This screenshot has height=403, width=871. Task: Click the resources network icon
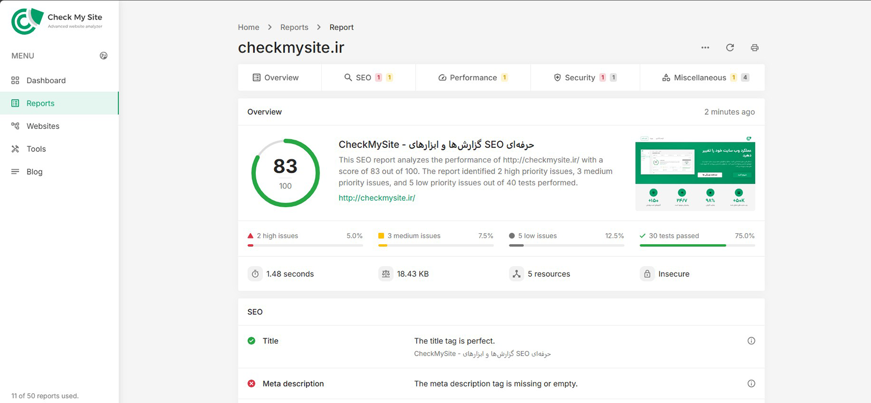point(516,274)
